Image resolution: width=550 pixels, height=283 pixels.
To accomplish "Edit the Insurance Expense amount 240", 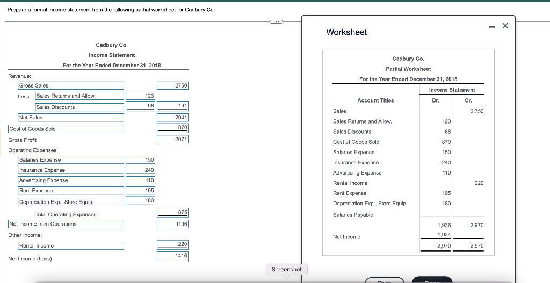I will pyautogui.click(x=140, y=170).
